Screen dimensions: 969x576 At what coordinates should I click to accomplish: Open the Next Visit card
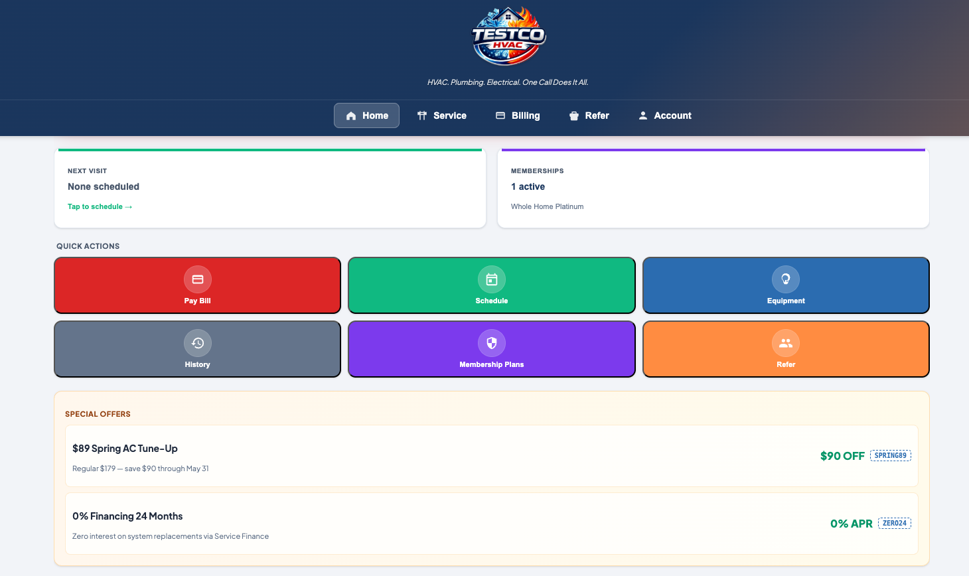(x=270, y=188)
